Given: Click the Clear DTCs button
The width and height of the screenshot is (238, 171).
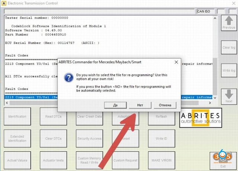Looking at the screenshot, I should tap(53, 138).
